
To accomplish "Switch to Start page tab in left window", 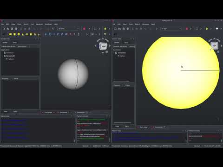I will pyautogui.click(x=48, y=112).
